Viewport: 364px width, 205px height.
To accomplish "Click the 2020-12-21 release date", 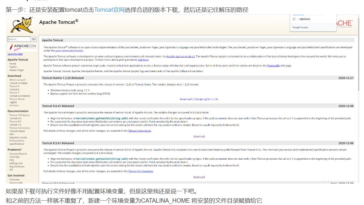I will tap(346, 78).
